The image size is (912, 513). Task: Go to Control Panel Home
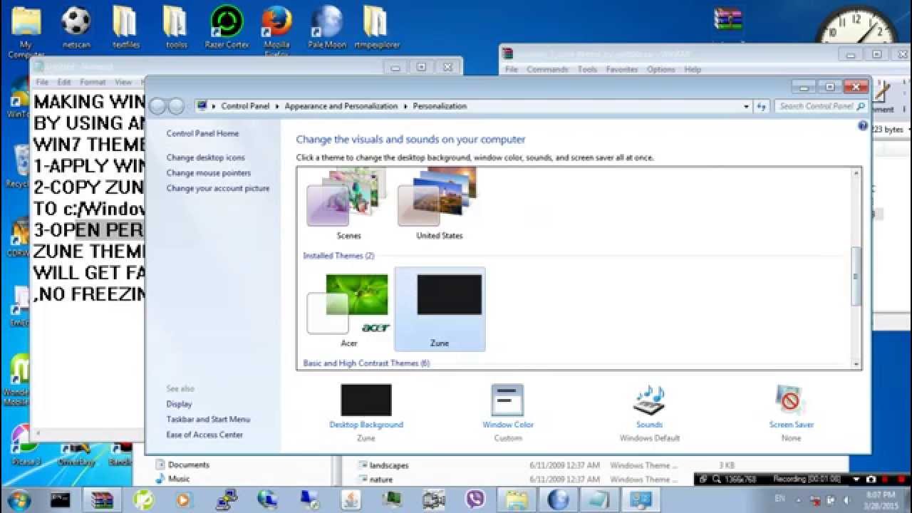202,133
